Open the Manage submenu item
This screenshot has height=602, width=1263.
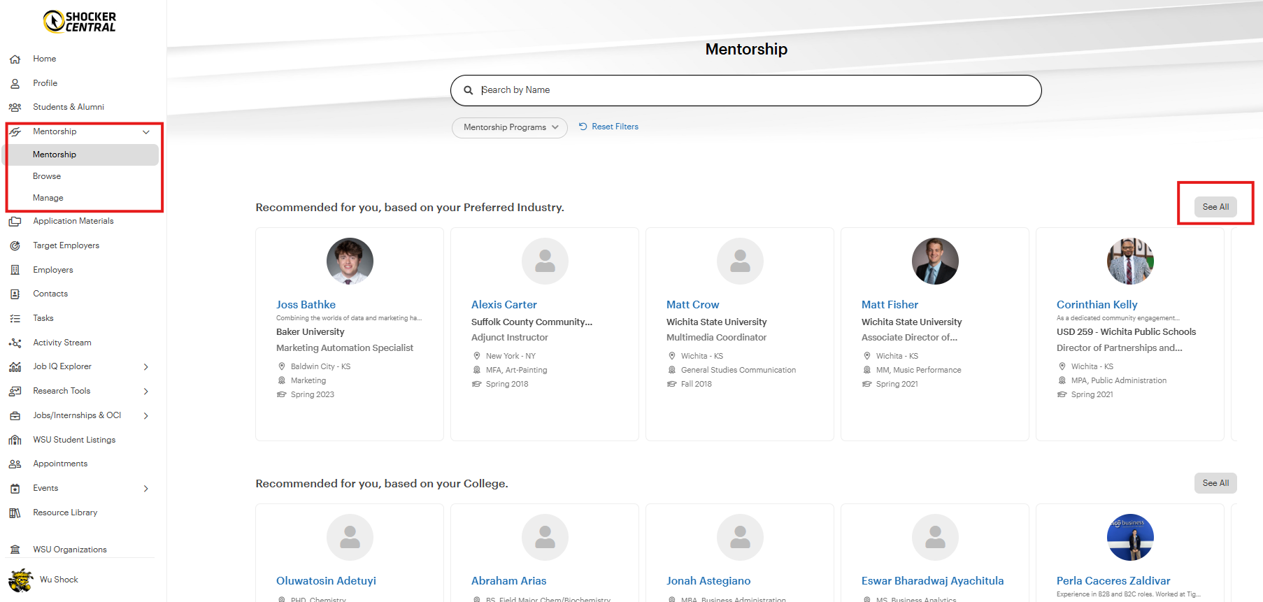click(48, 199)
